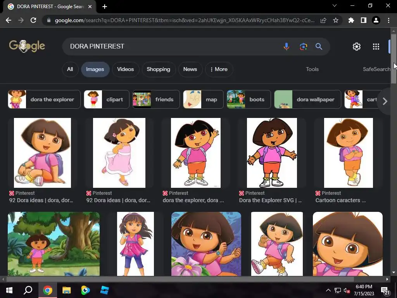Open 'dora the explorer, dora ...' link
The image size is (397, 298).
click(x=193, y=200)
